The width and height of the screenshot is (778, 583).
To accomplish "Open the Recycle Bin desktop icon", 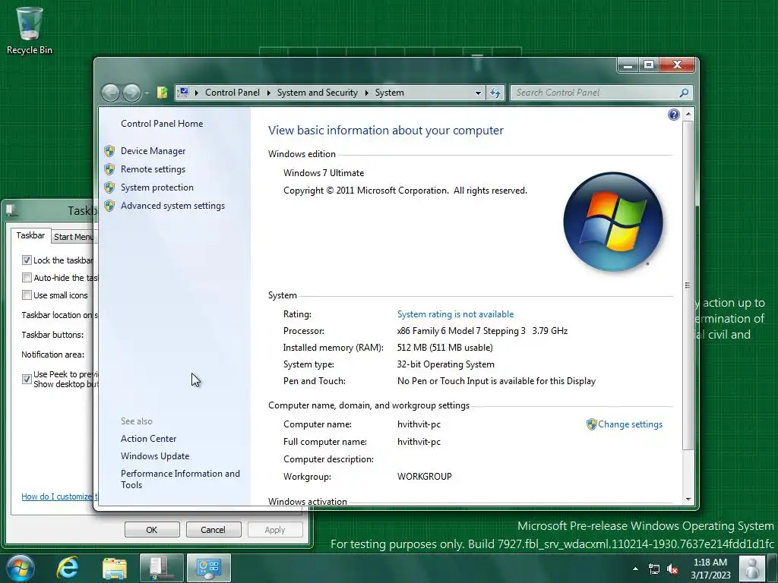I will (30, 30).
